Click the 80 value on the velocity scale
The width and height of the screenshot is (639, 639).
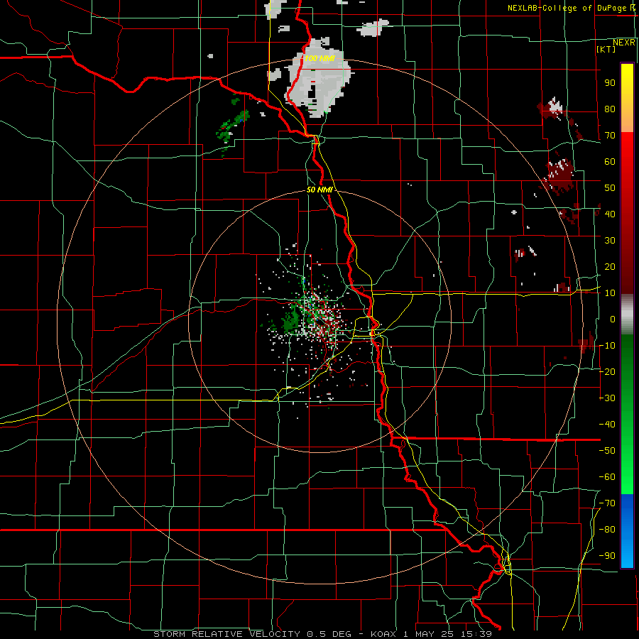point(610,109)
